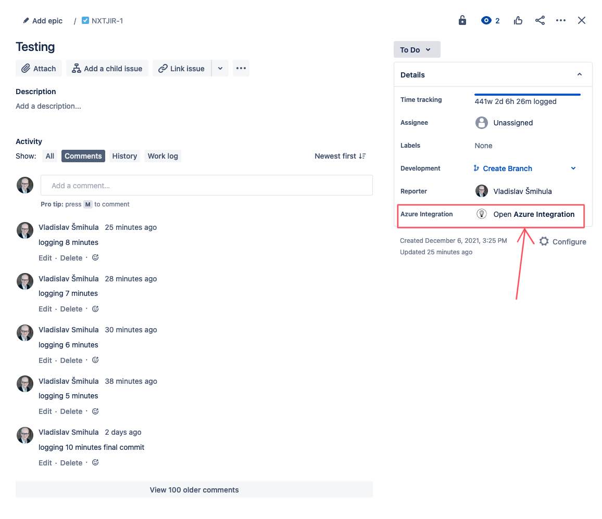
Task: Edit the 'logging 8 minutes' comment
Action: click(45, 258)
